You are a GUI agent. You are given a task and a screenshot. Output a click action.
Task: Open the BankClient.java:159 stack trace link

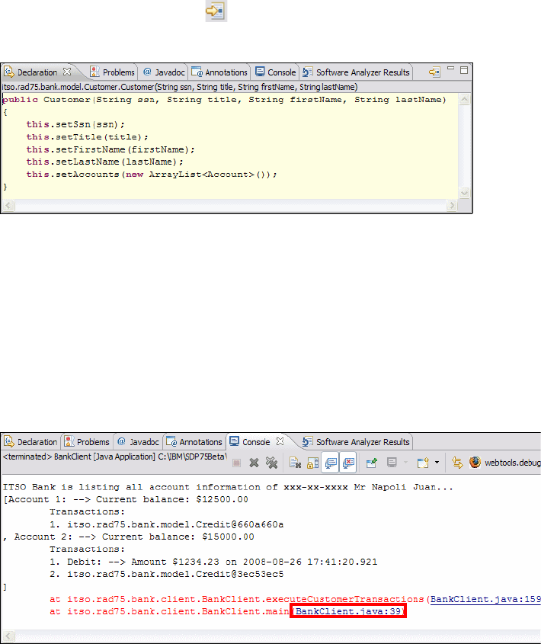(x=485, y=600)
